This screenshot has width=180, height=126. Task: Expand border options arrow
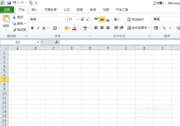pyautogui.click(x=59, y=28)
